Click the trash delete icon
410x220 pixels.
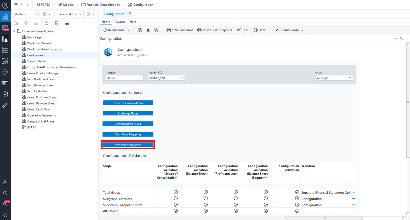coord(26,23)
